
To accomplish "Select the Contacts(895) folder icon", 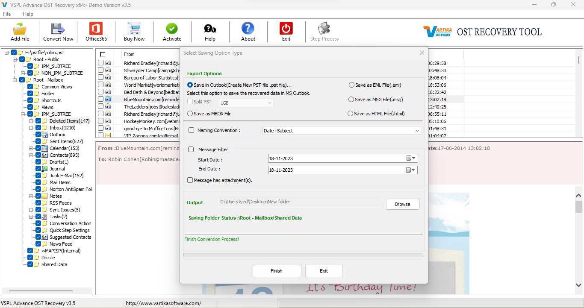I will tap(44, 155).
